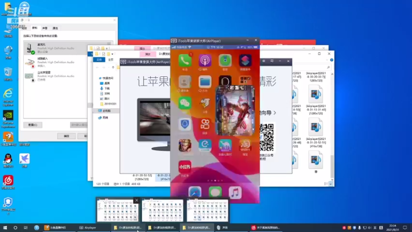This screenshot has width=412, height=232.
Task: Switch to Airplayer taskbar button
Action: tap(93, 227)
